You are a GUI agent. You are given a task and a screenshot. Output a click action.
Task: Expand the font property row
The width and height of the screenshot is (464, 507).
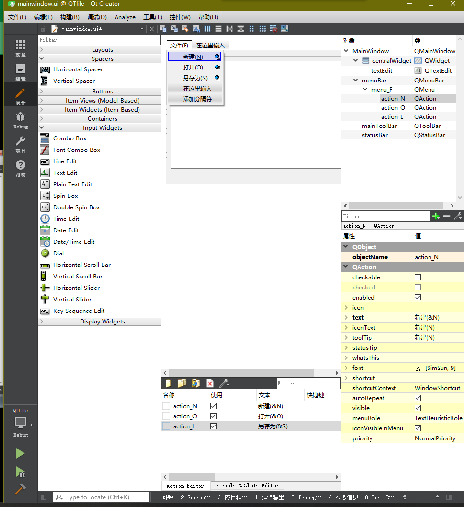click(346, 368)
